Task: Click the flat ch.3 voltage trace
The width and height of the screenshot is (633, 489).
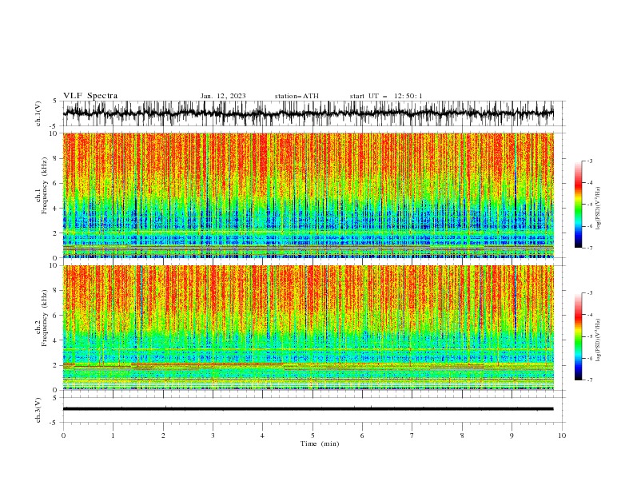Action: click(308, 409)
